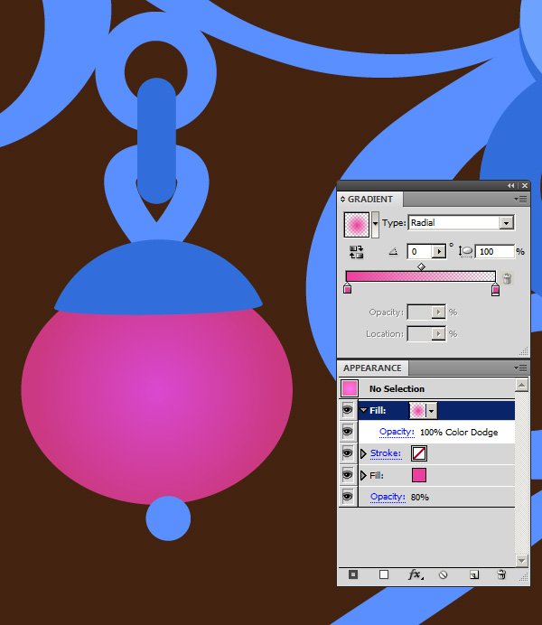Hide the 80% Opacity attribute row
542x625 pixels.
point(348,497)
